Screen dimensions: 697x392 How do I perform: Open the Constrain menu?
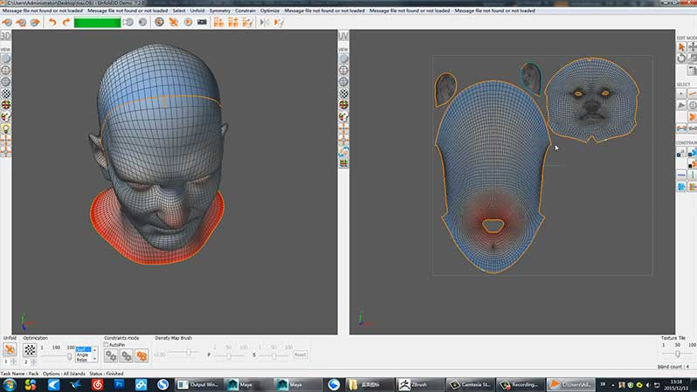coord(245,10)
